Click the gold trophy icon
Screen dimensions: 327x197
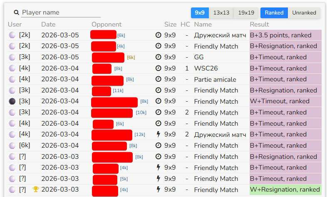pos(35,190)
